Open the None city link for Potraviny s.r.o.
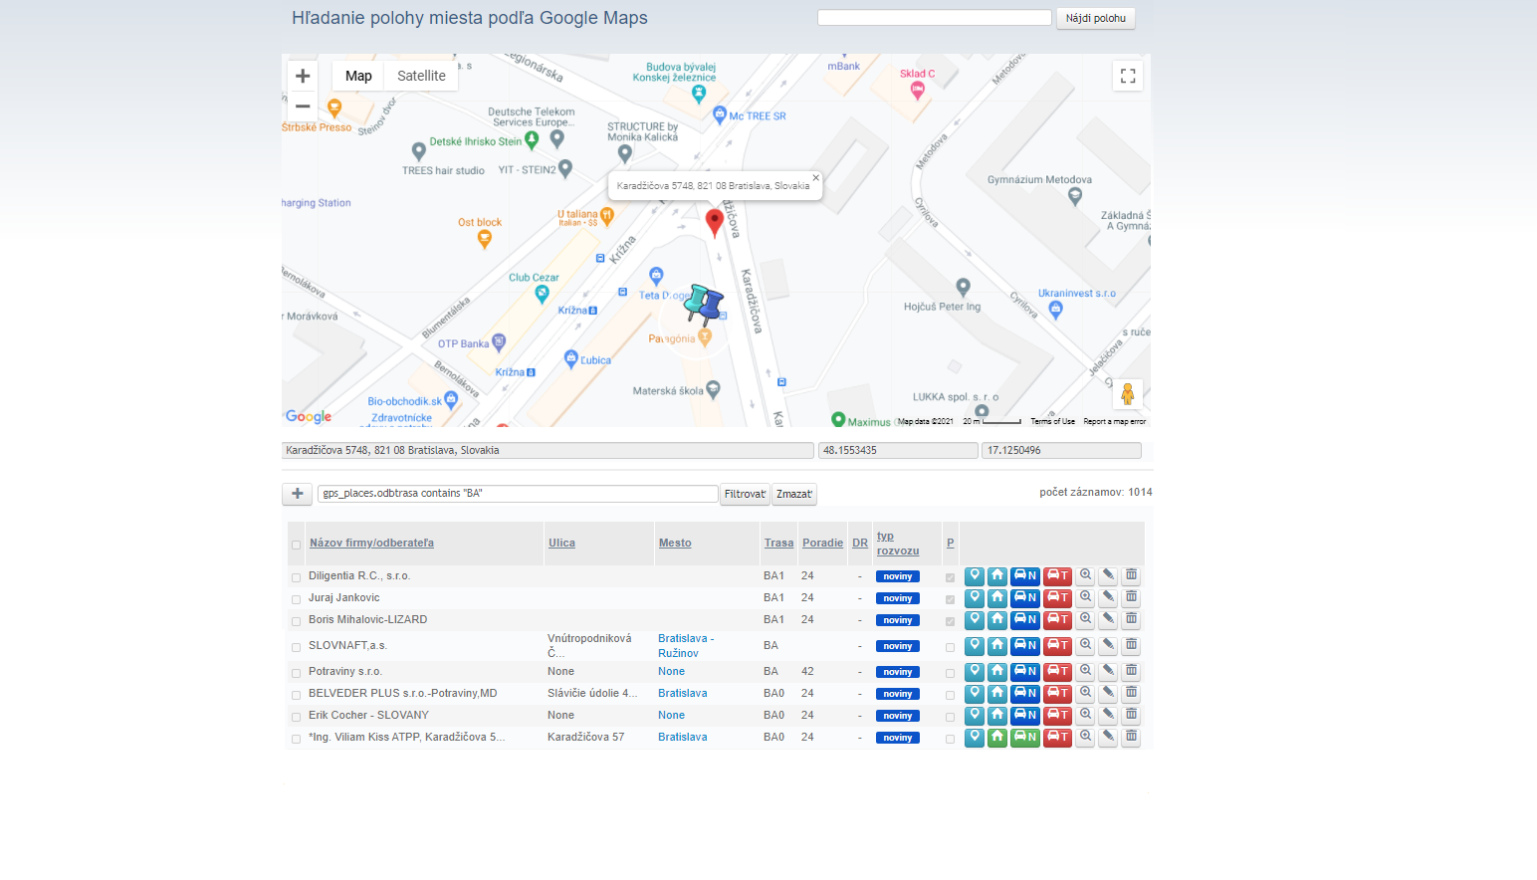Viewport: 1537px width, 880px height. 671,672
